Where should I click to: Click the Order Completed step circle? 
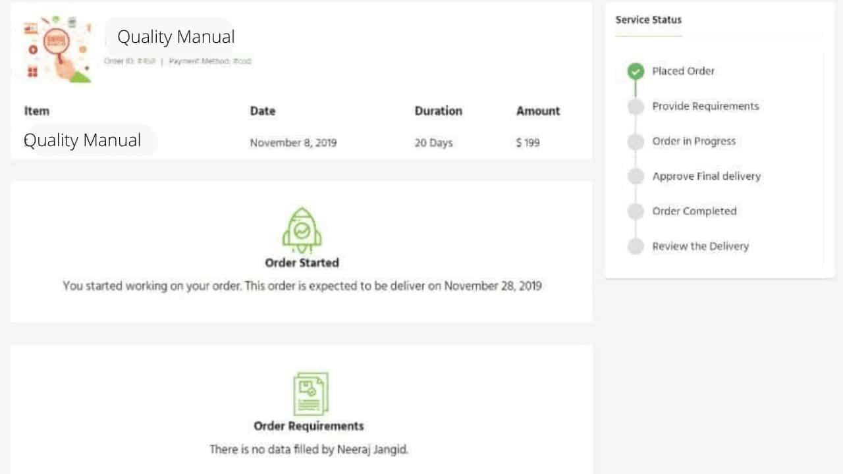point(636,211)
